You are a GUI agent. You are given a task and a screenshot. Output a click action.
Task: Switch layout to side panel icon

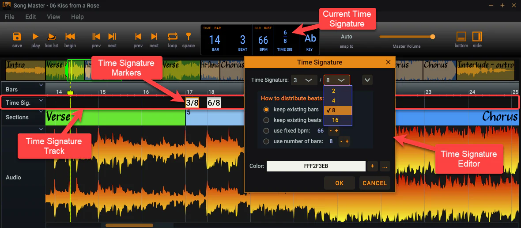click(477, 37)
